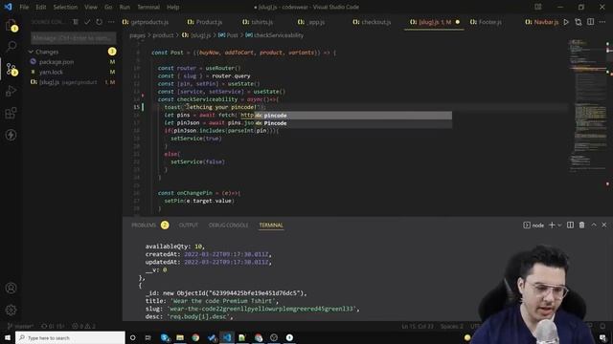Image resolution: width=613 pixels, height=344 pixels.
Task: Open the Explorer view in activity bar
Action: 11,26
